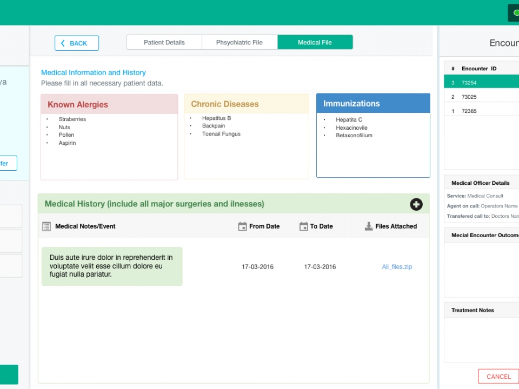Click the Files Attached download icon
Viewport: 519px width, 389px height.
[x=369, y=226]
